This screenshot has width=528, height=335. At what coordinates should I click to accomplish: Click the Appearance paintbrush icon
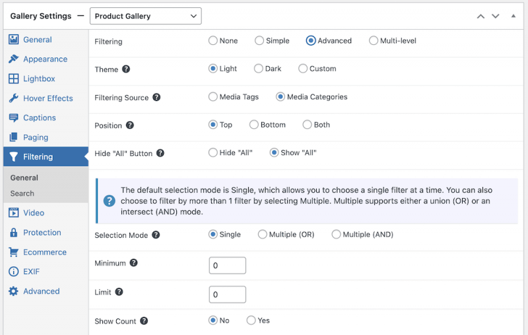tap(13, 59)
